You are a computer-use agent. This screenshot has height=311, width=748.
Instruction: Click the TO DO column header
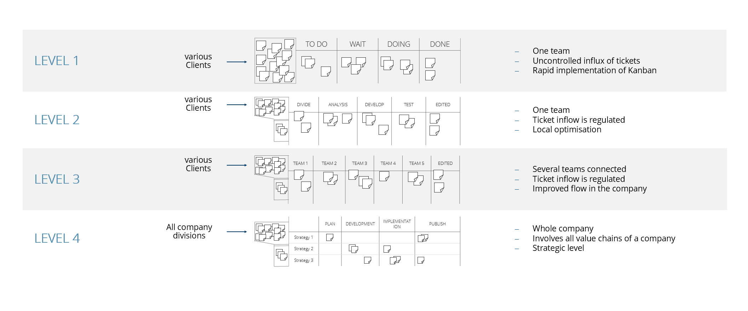316,44
